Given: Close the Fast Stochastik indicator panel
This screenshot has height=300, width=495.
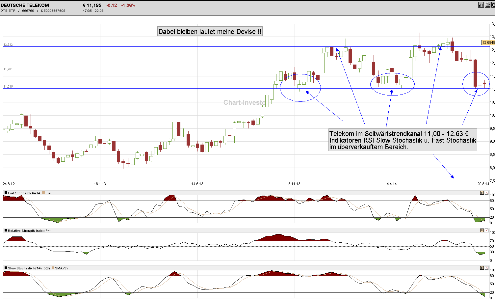Looking at the screenshot, I should coord(486,193).
